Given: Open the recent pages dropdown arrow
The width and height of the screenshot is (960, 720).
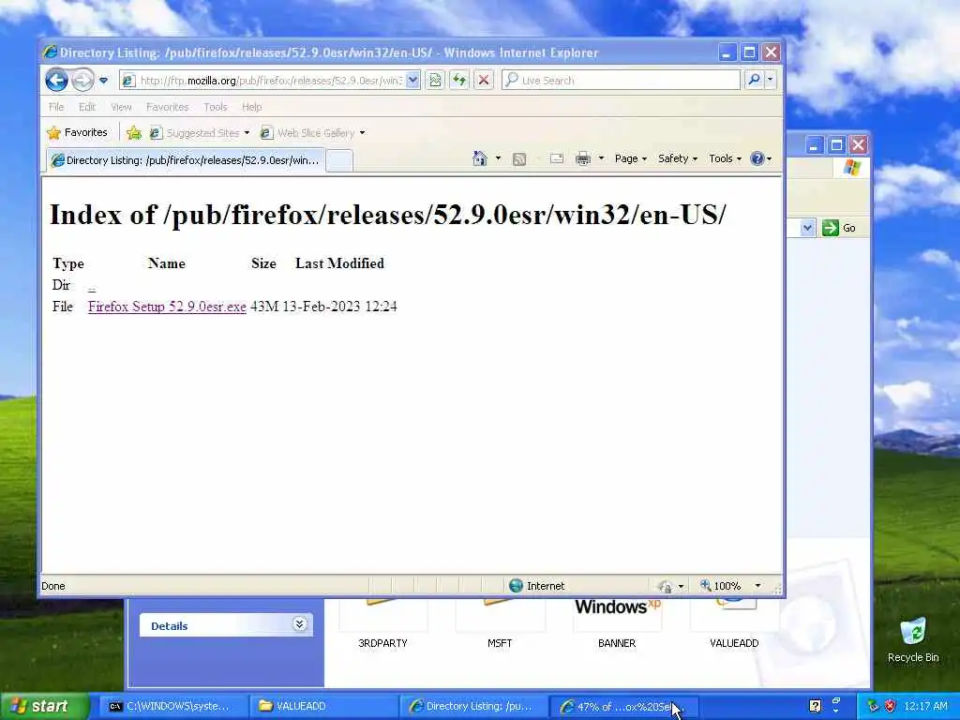Looking at the screenshot, I should pyautogui.click(x=103, y=81).
